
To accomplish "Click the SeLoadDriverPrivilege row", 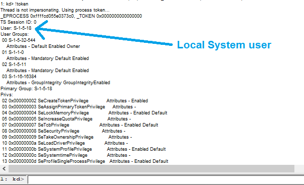I will (65, 143).
